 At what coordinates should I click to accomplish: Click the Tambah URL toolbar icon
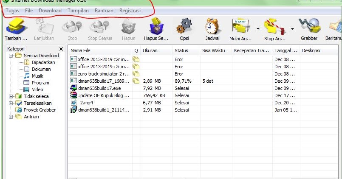[17, 27]
